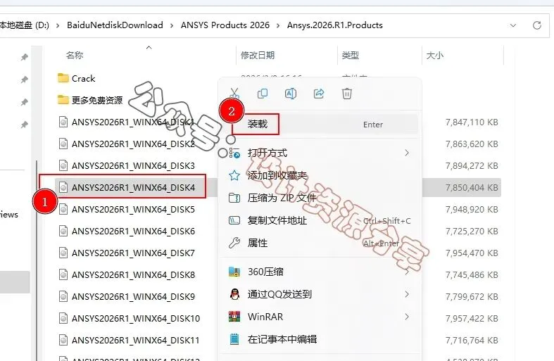This screenshot has height=361, width=554.
Task: Click the Share icon in context menu
Action: [319, 94]
